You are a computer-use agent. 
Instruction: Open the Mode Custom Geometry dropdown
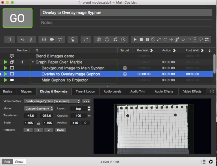point(39,108)
